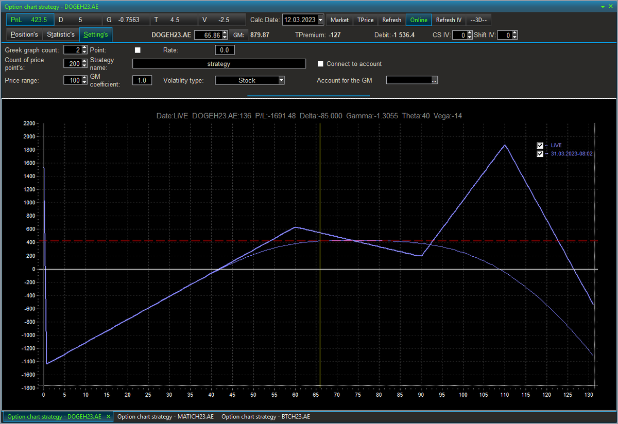Viewport: 618px width, 424px height.
Task: Select the bottom DOGEH23.AE chart strategy tab
Action: click(x=58, y=417)
